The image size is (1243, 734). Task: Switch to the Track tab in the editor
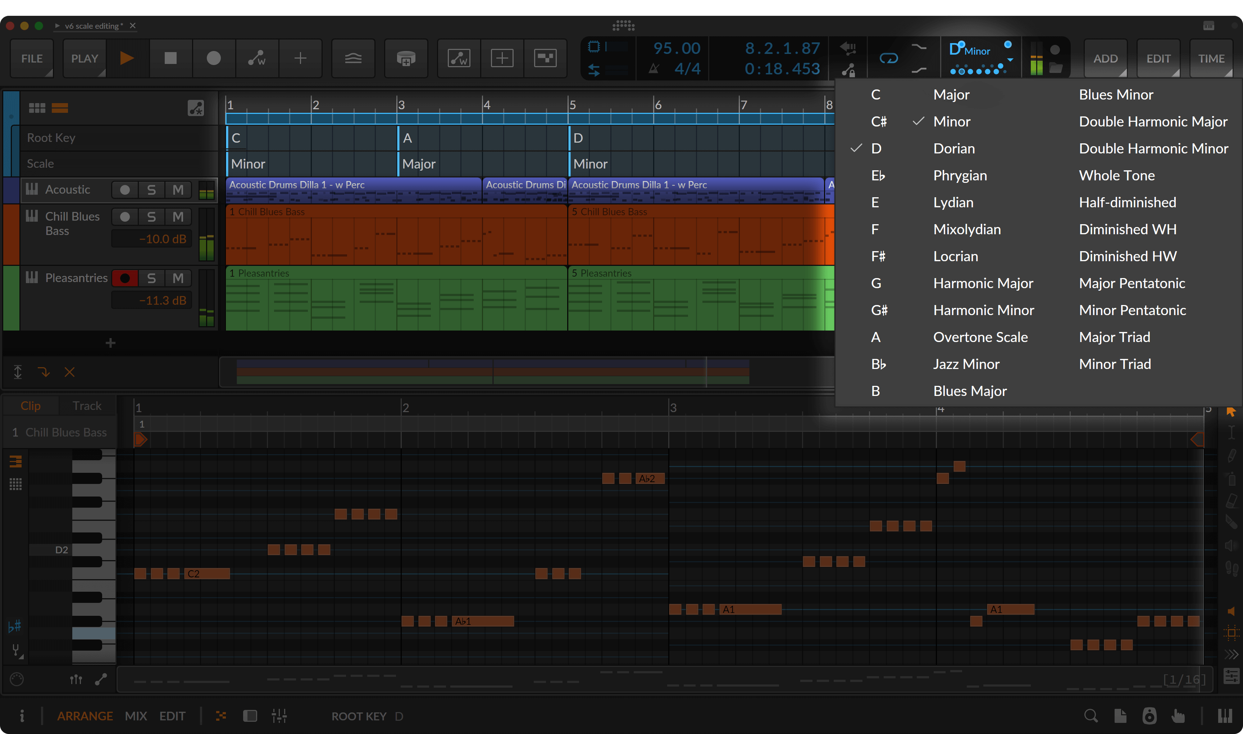pos(87,405)
